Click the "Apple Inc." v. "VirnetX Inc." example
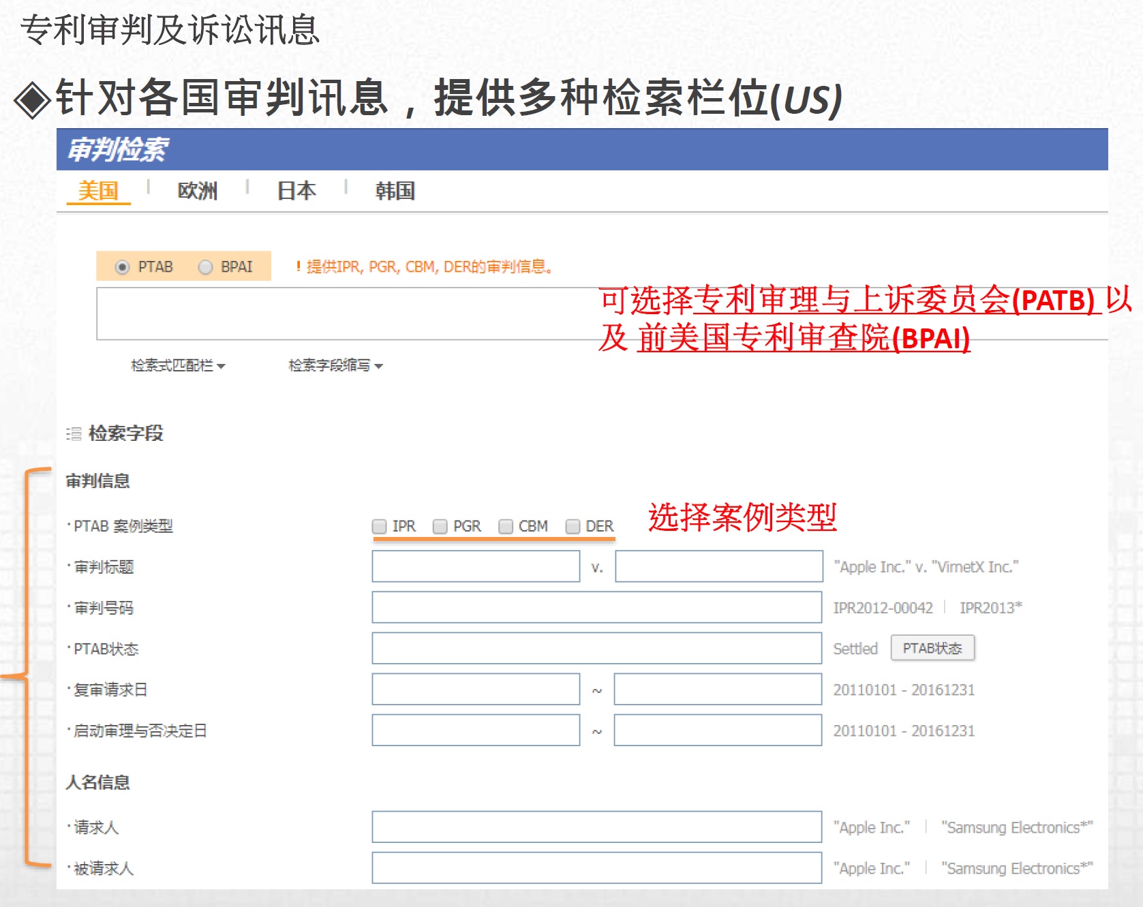The image size is (1143, 907). 926,567
